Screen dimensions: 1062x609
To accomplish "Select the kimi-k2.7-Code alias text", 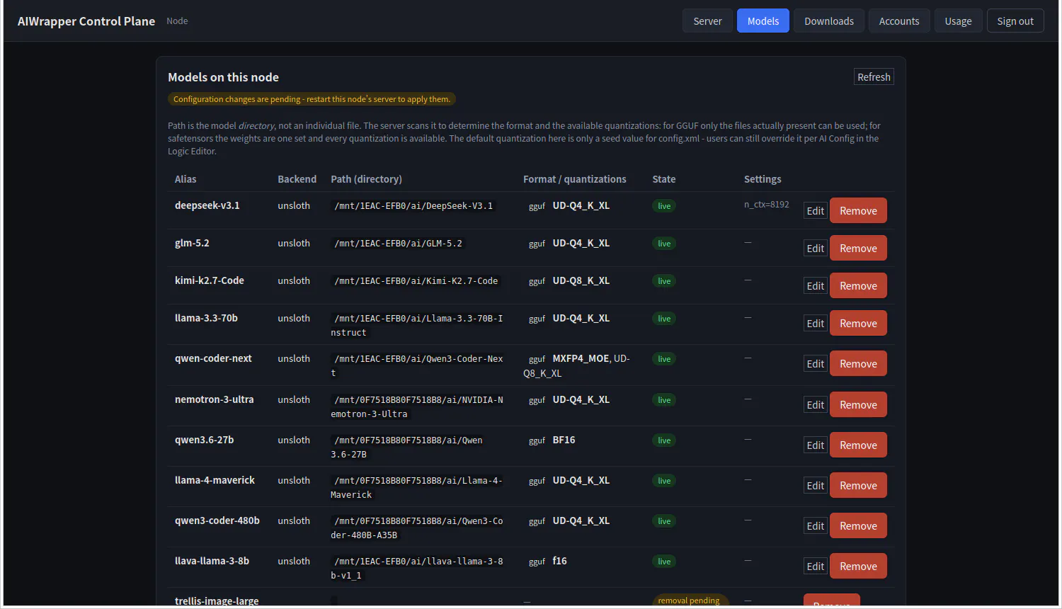I will tap(209, 280).
